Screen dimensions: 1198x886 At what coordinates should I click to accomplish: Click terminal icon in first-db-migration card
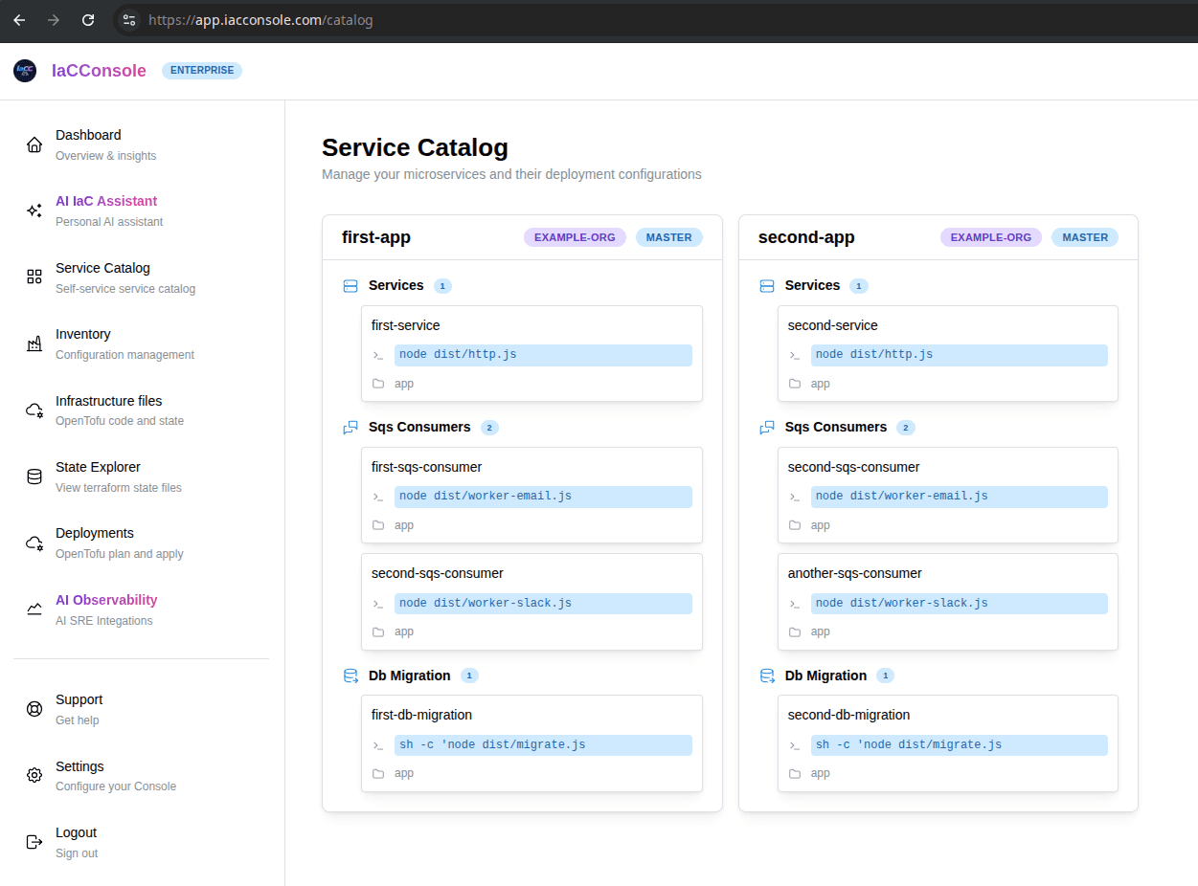pyautogui.click(x=378, y=745)
